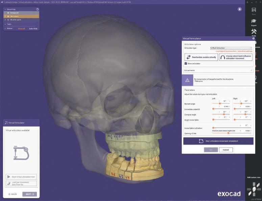Click the dental arch icon on Choose teeth

click(222, 57)
